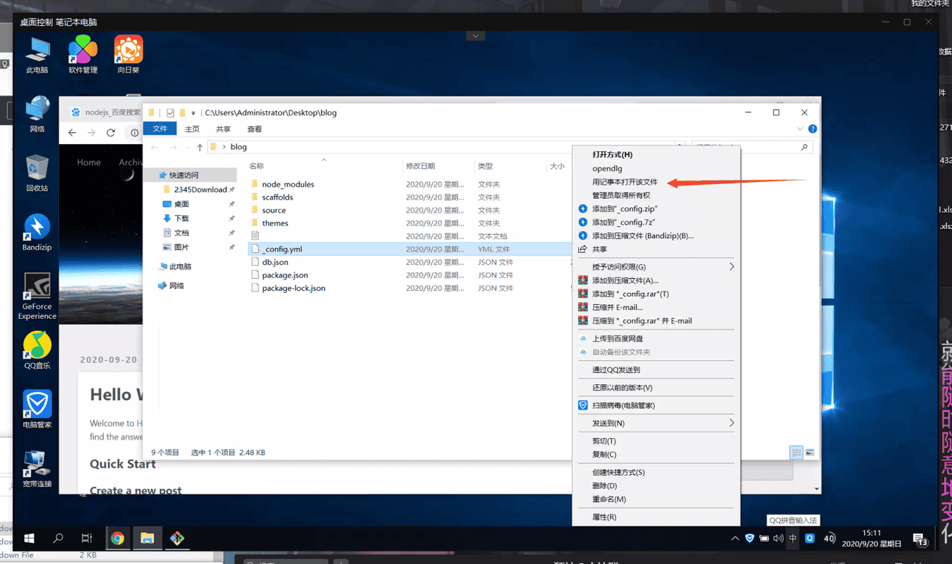This screenshot has width=952, height=564.
Task: Click the Chrome icon in the taskbar
Action: point(117,539)
